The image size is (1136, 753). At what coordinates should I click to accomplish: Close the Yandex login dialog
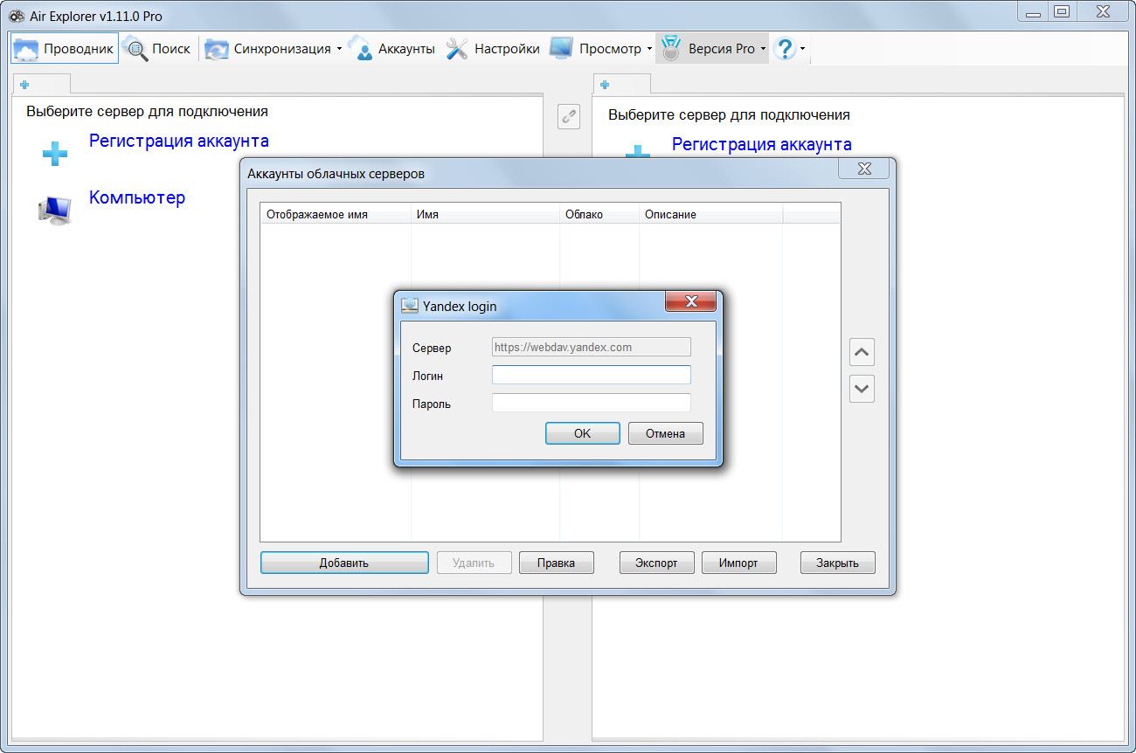(x=690, y=301)
